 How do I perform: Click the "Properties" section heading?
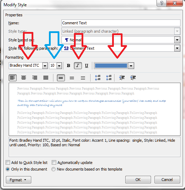point(14,15)
